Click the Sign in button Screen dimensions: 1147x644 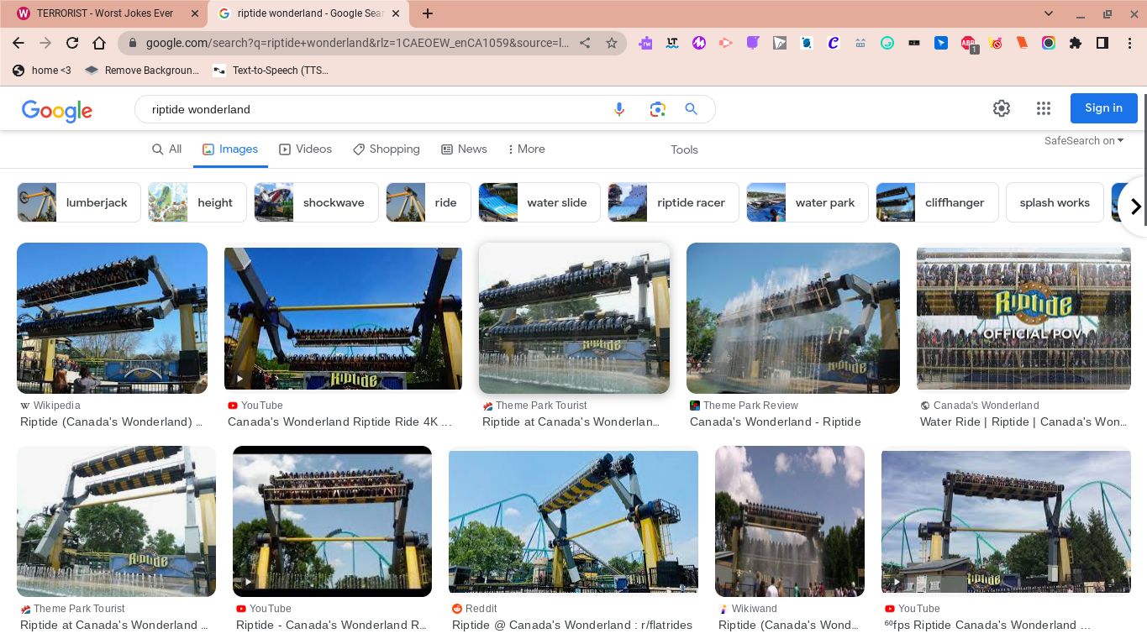click(x=1102, y=108)
